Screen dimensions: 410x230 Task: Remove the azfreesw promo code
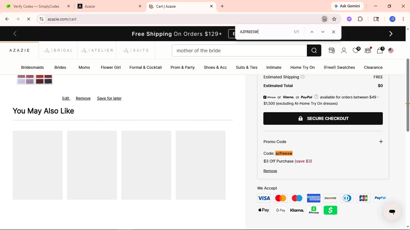tap(270, 171)
